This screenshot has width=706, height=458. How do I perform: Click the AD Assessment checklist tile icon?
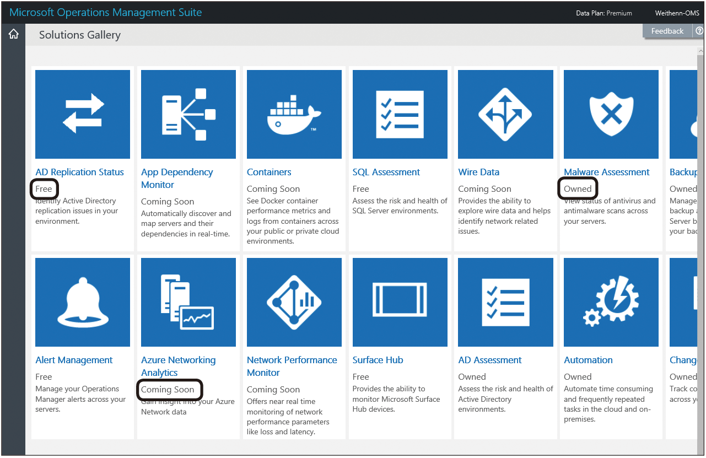(505, 302)
